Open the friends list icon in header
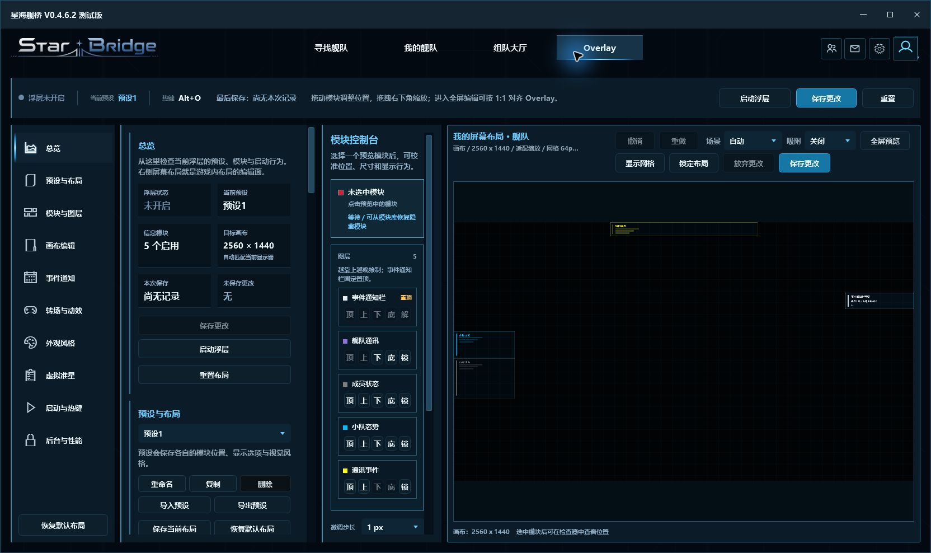This screenshot has height=553, width=931. point(831,49)
